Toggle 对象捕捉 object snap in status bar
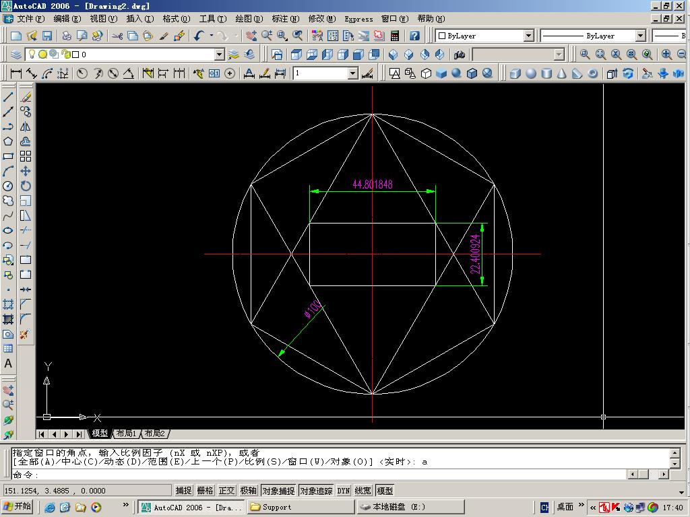Screen dimensions: 690x517 click(278, 491)
